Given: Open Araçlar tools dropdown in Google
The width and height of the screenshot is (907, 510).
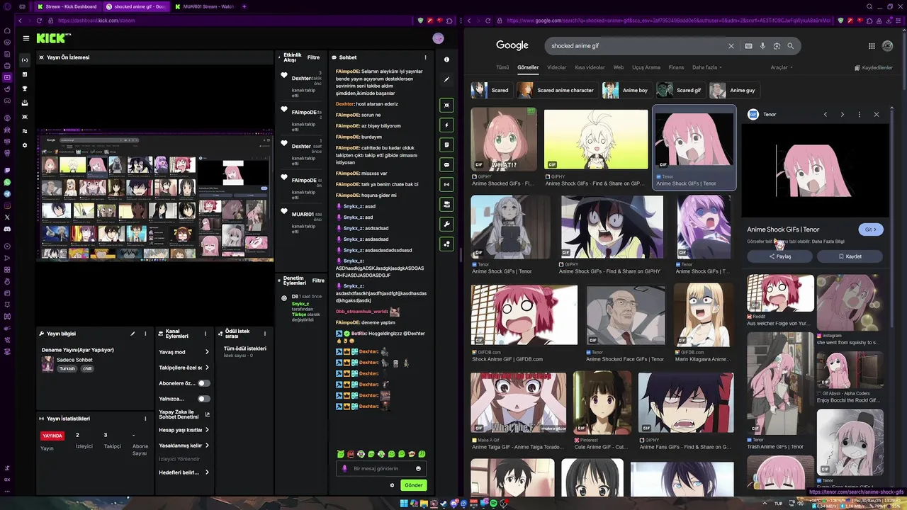Looking at the screenshot, I should 782,67.
